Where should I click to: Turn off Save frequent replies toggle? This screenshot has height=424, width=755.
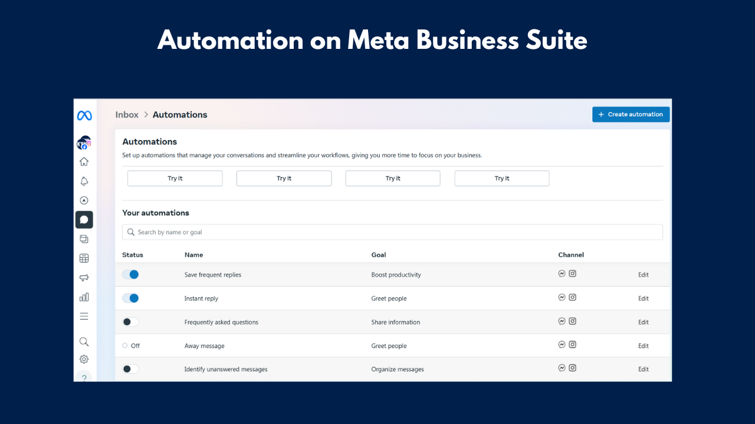click(x=130, y=274)
